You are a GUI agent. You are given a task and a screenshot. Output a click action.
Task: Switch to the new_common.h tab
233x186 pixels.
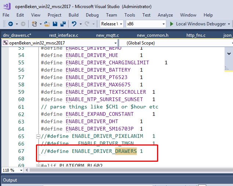pos(153,35)
